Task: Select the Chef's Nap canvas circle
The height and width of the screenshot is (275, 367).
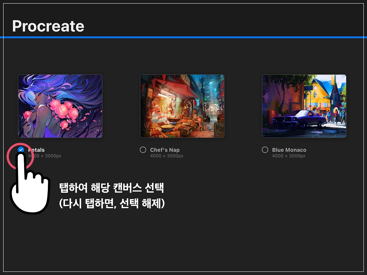Action: point(143,150)
